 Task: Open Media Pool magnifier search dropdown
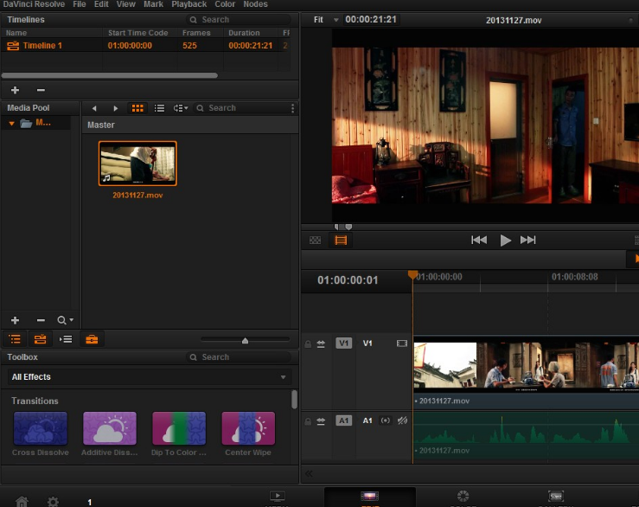coord(65,320)
